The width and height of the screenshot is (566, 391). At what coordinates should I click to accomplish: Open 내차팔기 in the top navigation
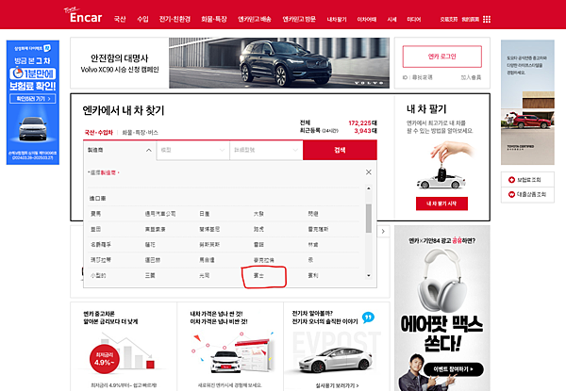point(337,20)
